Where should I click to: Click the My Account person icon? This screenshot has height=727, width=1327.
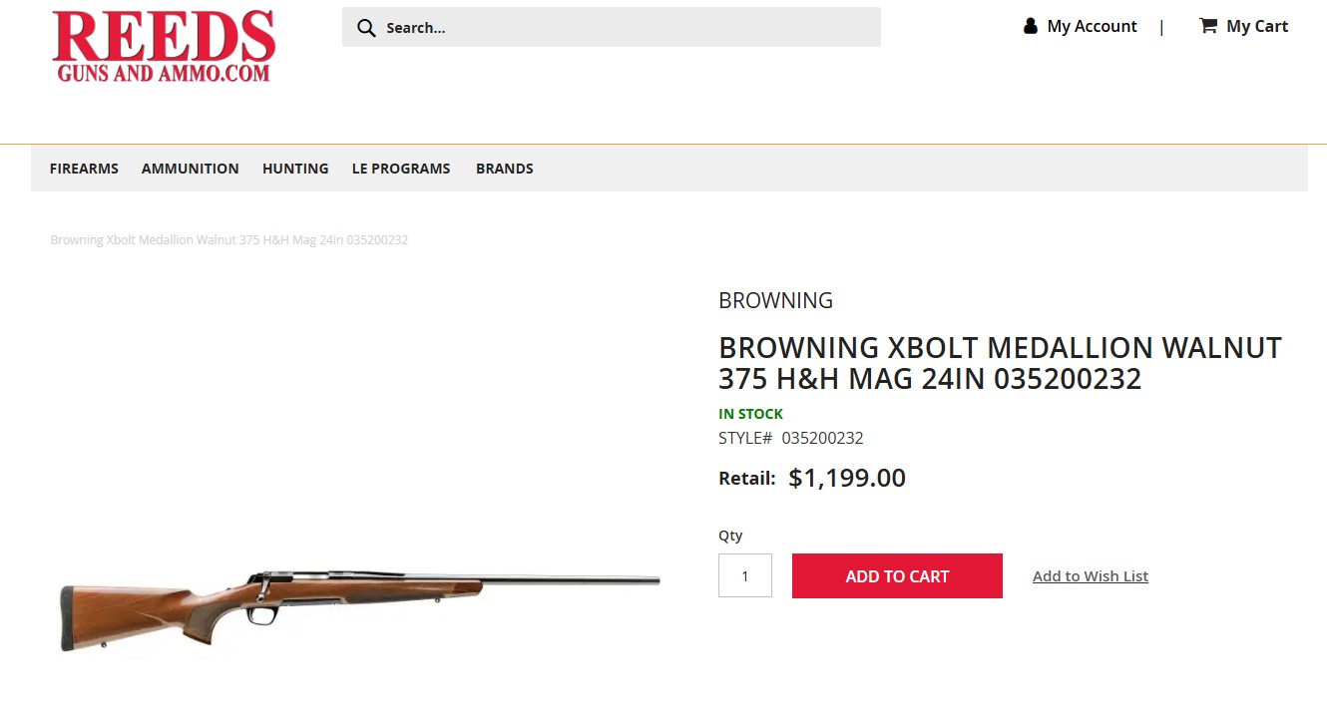tap(1031, 26)
